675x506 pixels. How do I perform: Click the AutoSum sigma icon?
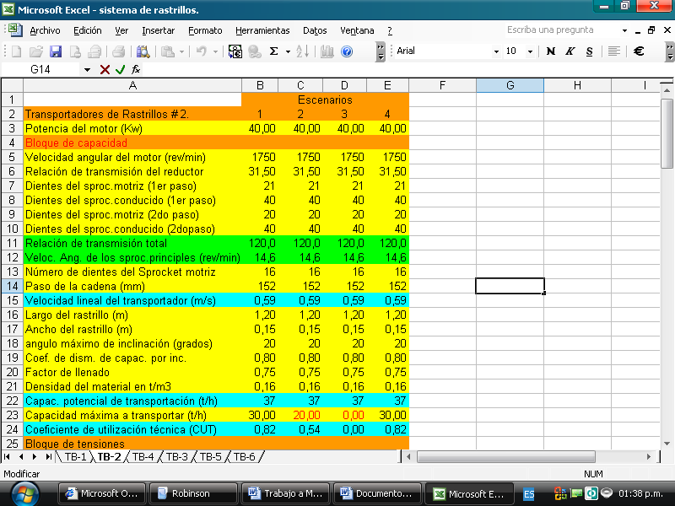point(273,51)
